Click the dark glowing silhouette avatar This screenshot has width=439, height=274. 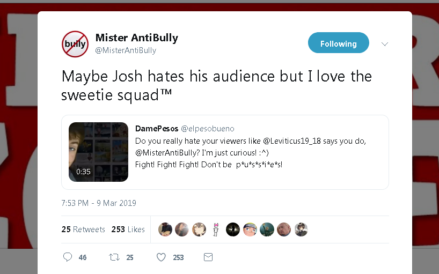click(233, 229)
